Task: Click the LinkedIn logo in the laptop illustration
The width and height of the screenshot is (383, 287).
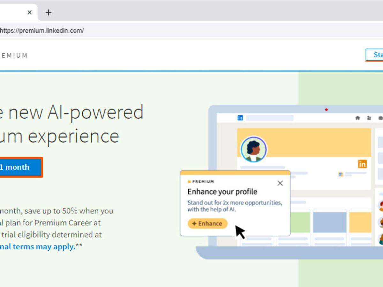Action: coord(240,118)
